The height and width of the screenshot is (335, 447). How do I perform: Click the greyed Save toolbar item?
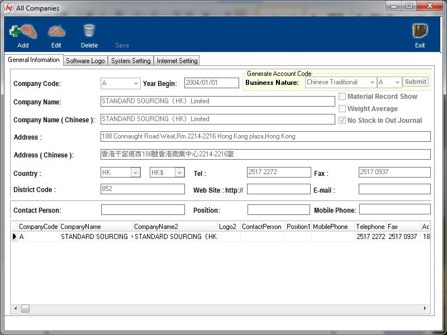point(122,45)
